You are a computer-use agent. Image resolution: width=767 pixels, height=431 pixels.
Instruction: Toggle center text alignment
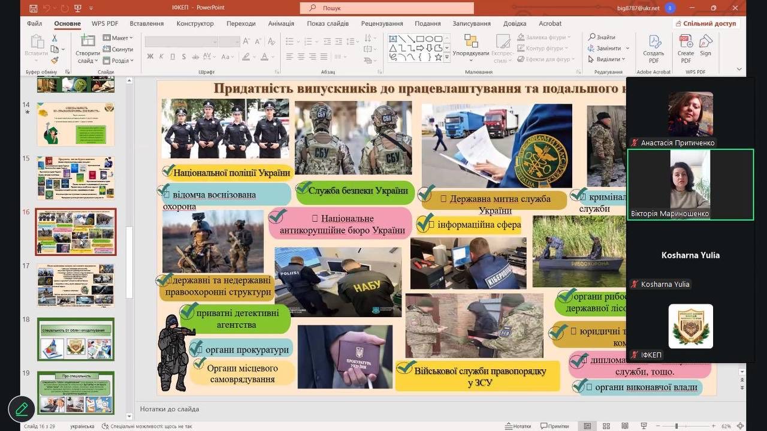301,57
